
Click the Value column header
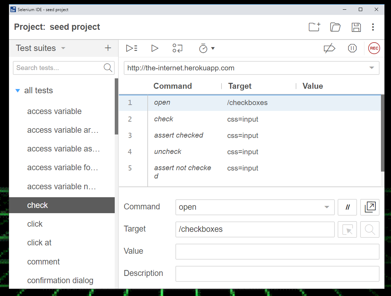(x=313, y=86)
